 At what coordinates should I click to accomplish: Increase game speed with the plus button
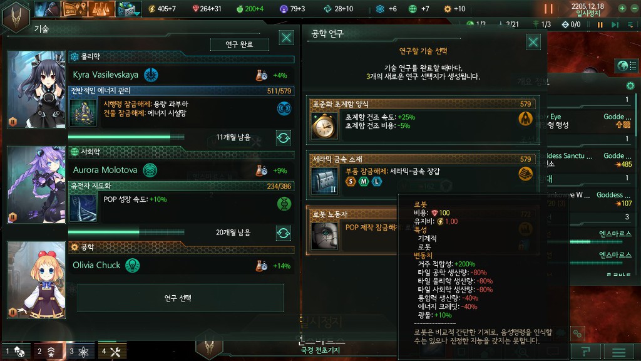622,8
